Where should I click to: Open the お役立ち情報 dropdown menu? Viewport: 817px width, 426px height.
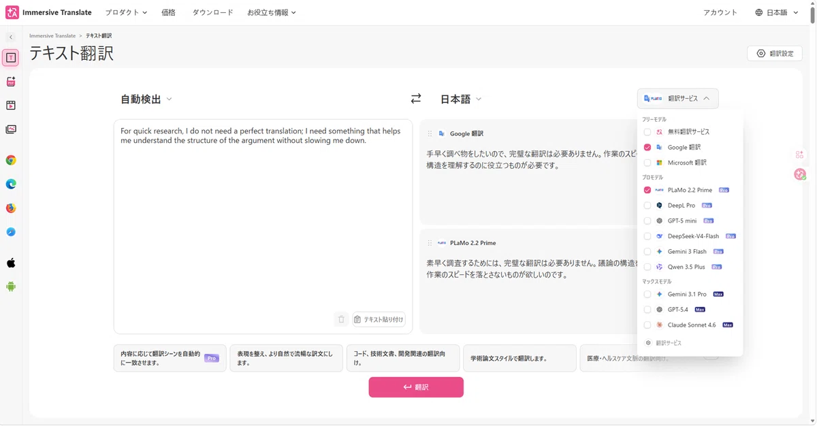coord(272,12)
